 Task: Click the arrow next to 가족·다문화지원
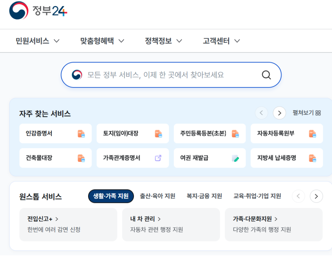(x=276, y=219)
